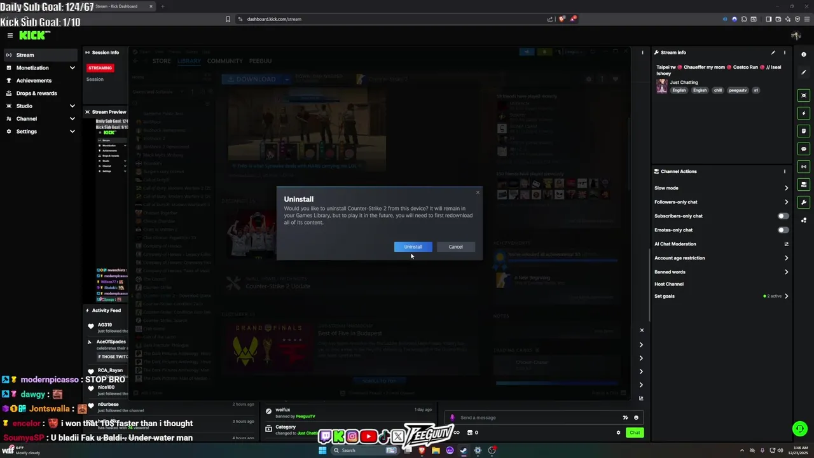The width and height of the screenshot is (814, 458).
Task: Open Steam from the taskbar
Action: click(464, 450)
